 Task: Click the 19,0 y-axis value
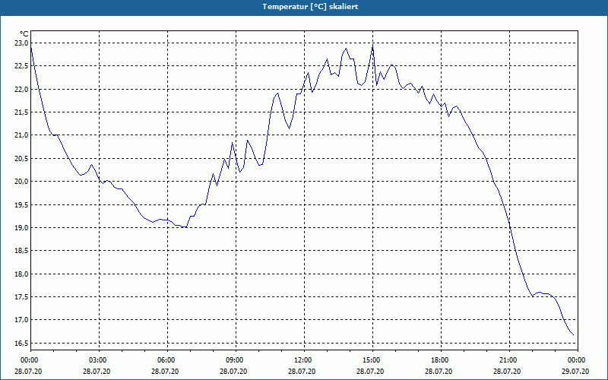coord(21,227)
